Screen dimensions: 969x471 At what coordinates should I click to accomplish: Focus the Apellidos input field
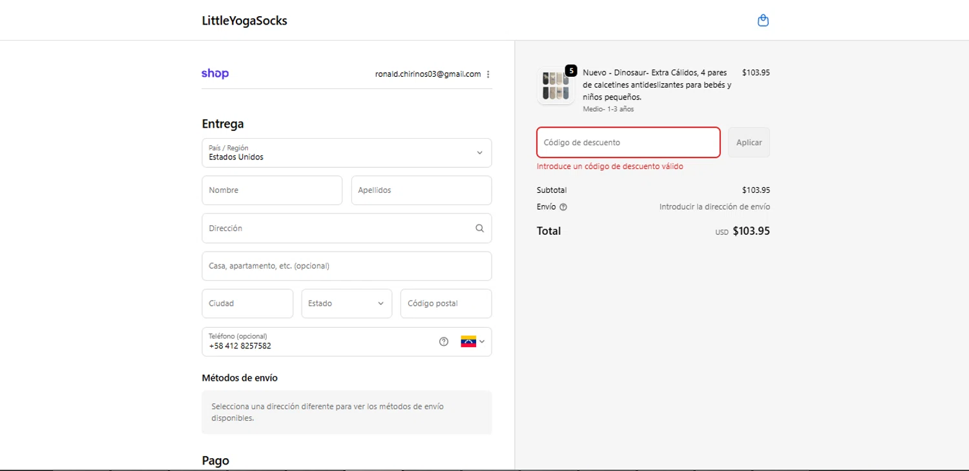[421, 190]
